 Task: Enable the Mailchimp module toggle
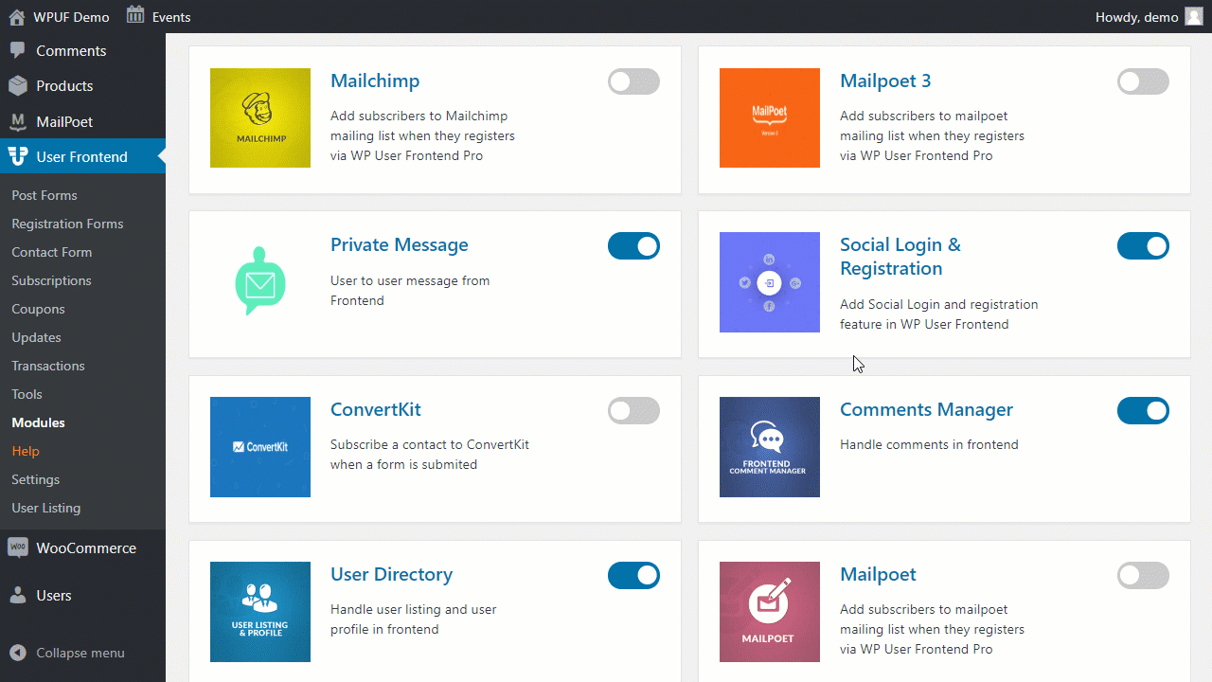pos(633,81)
